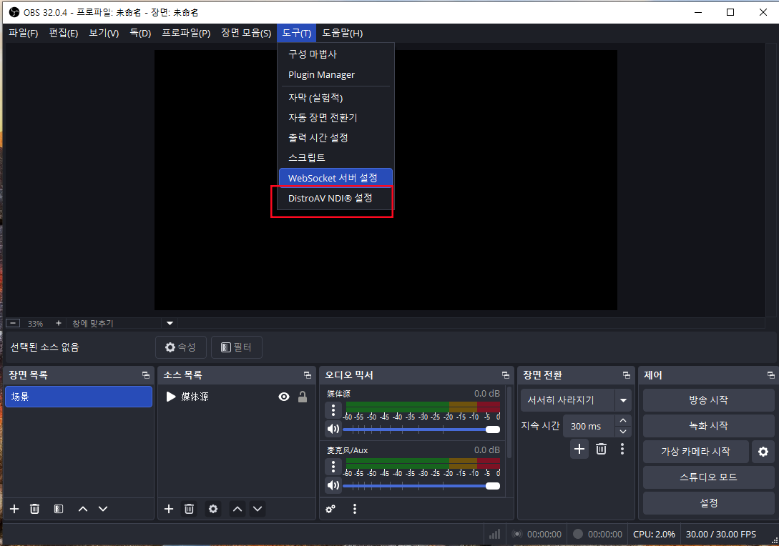Mute the 麦克风/Aux speaker icon

pyautogui.click(x=333, y=486)
